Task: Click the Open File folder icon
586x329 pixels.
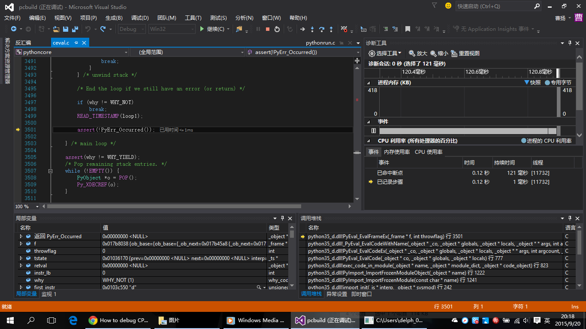Action: click(56, 29)
